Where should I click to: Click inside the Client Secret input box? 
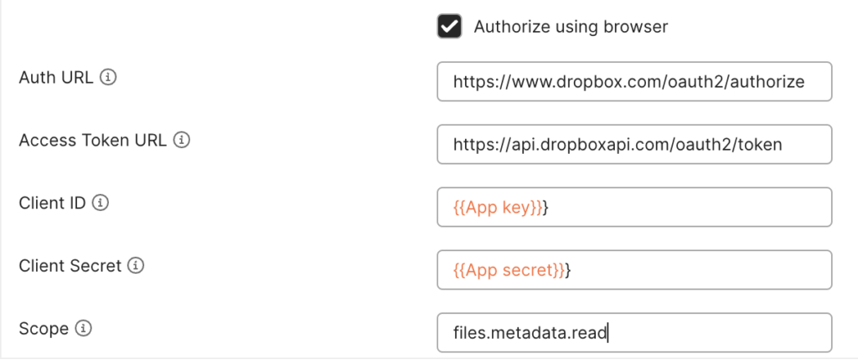point(634,270)
